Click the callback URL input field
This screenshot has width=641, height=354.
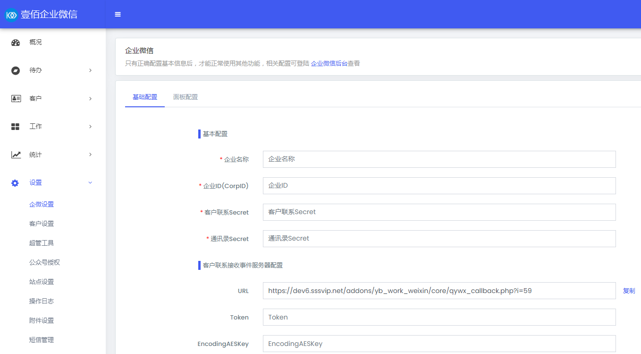click(439, 291)
